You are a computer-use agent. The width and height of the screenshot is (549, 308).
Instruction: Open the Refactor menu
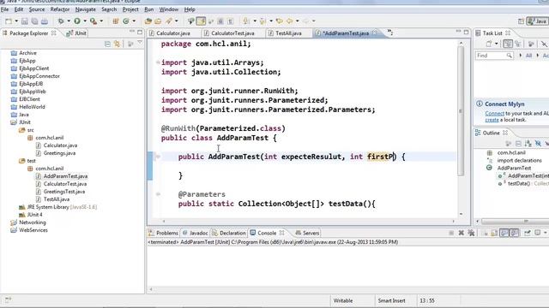60,9
